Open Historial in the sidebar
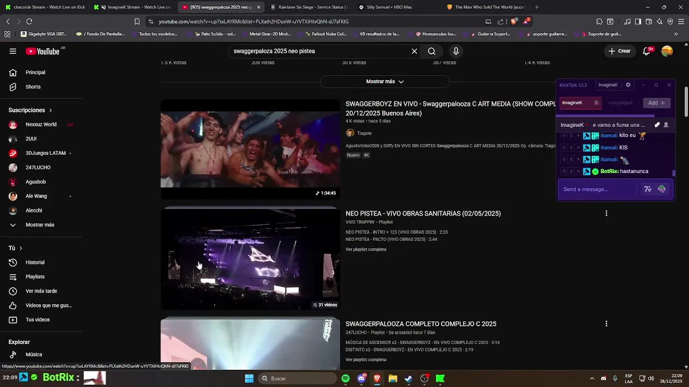The width and height of the screenshot is (689, 387). [x=35, y=262]
